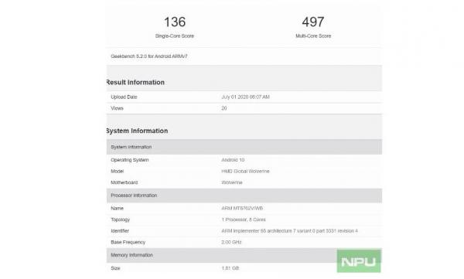The width and height of the screenshot is (464, 279).
Task: Click the Processor Information table header
Action: point(244,196)
